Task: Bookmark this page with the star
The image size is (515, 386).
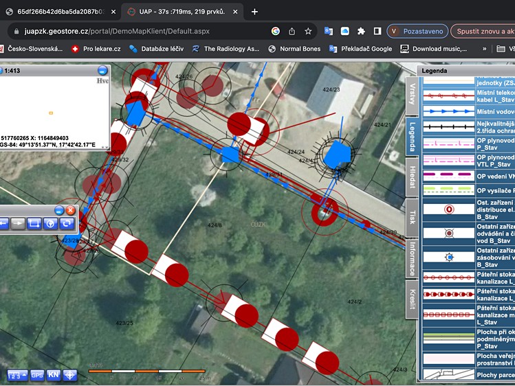Action: 308,31
